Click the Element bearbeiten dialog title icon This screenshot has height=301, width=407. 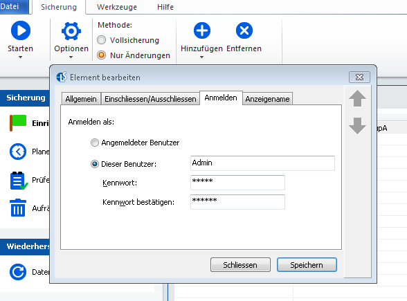coord(62,77)
